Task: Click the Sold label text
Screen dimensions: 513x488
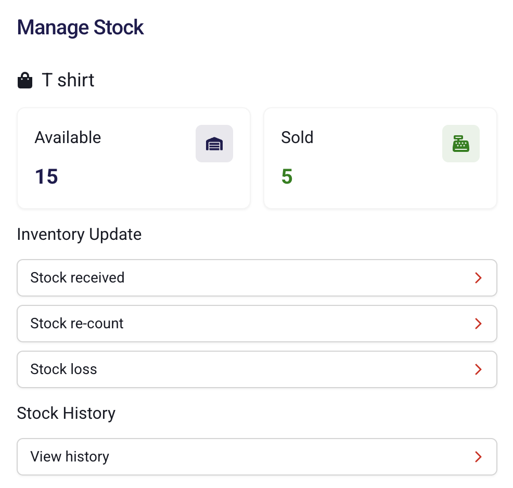Action: click(x=297, y=137)
